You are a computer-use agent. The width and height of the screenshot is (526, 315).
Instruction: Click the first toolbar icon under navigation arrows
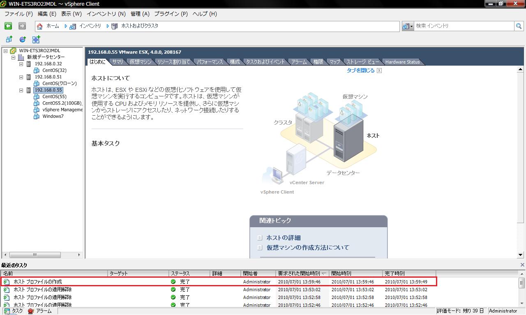point(9,39)
